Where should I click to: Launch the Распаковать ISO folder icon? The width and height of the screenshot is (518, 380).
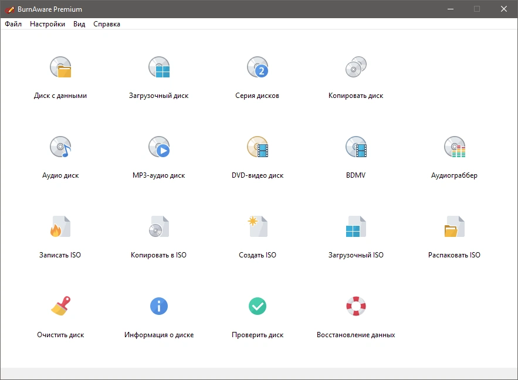[x=455, y=226]
